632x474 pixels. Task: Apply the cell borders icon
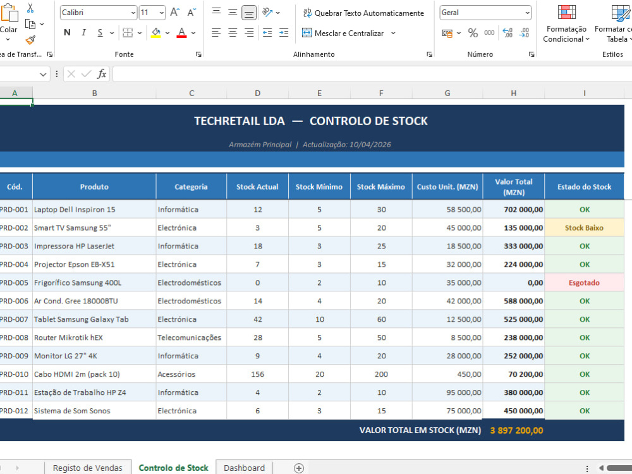[x=128, y=33]
